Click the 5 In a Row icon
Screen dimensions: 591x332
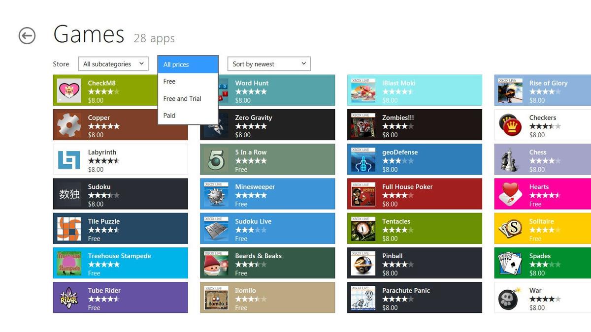216,159
